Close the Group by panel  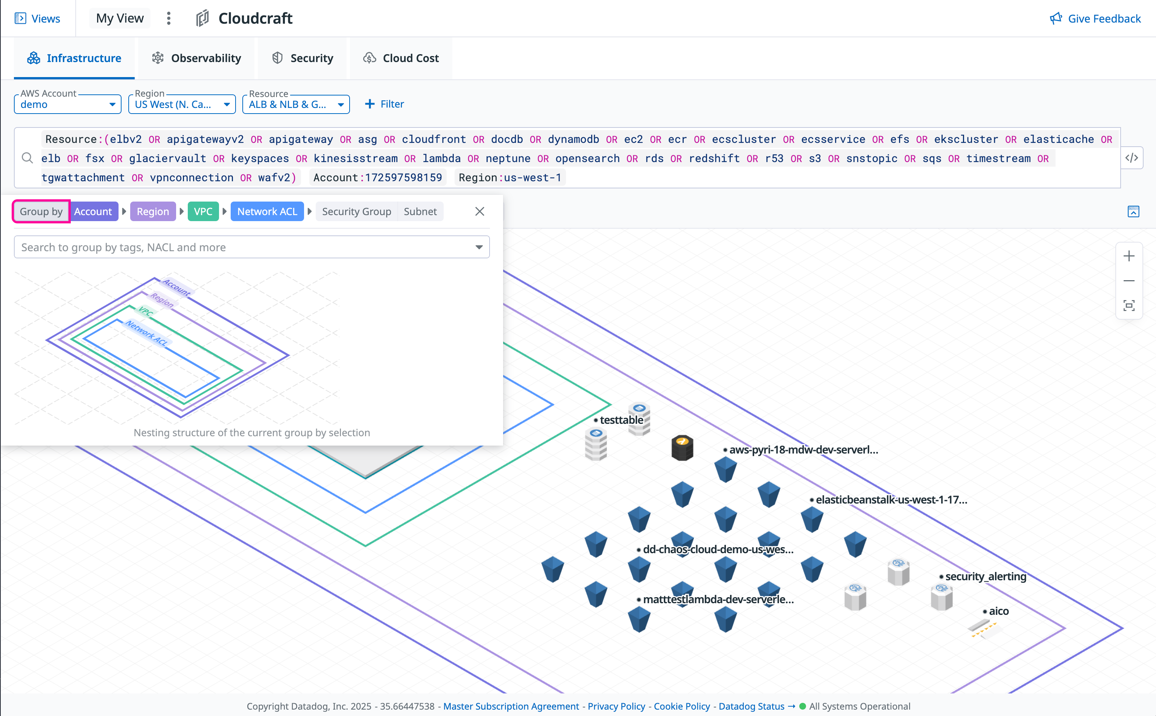coord(479,211)
